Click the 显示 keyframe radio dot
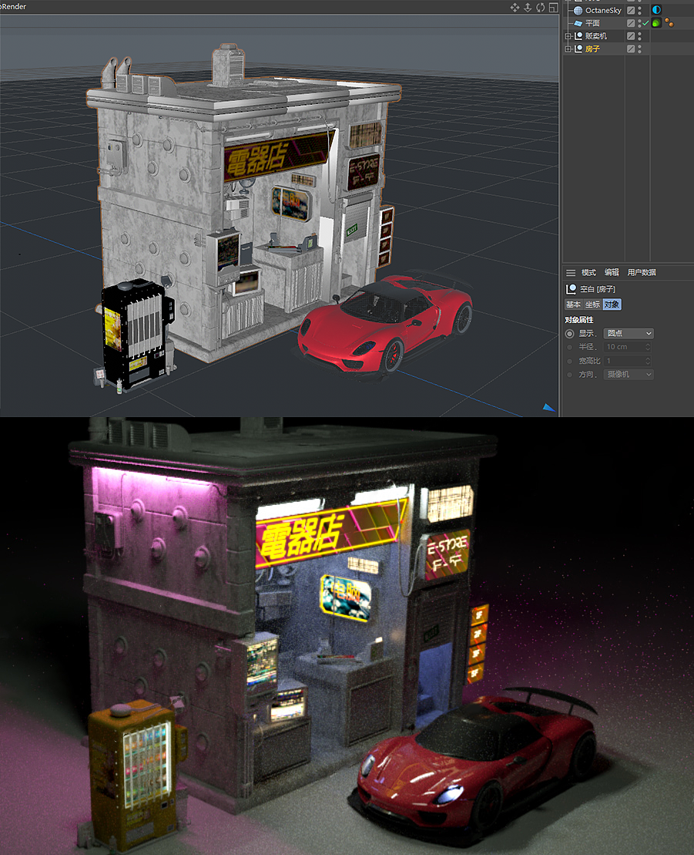694x855 pixels. pyautogui.click(x=570, y=333)
